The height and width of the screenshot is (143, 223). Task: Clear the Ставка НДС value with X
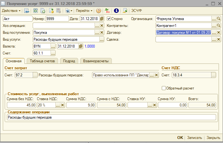click(62, 105)
